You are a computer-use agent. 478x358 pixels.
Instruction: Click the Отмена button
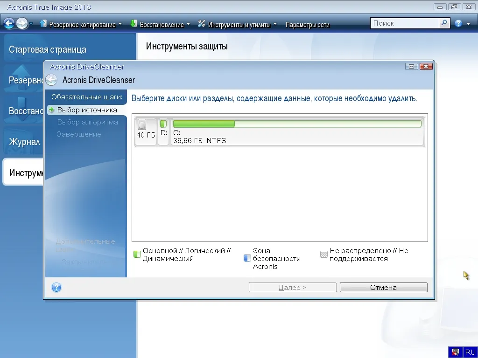pos(384,287)
